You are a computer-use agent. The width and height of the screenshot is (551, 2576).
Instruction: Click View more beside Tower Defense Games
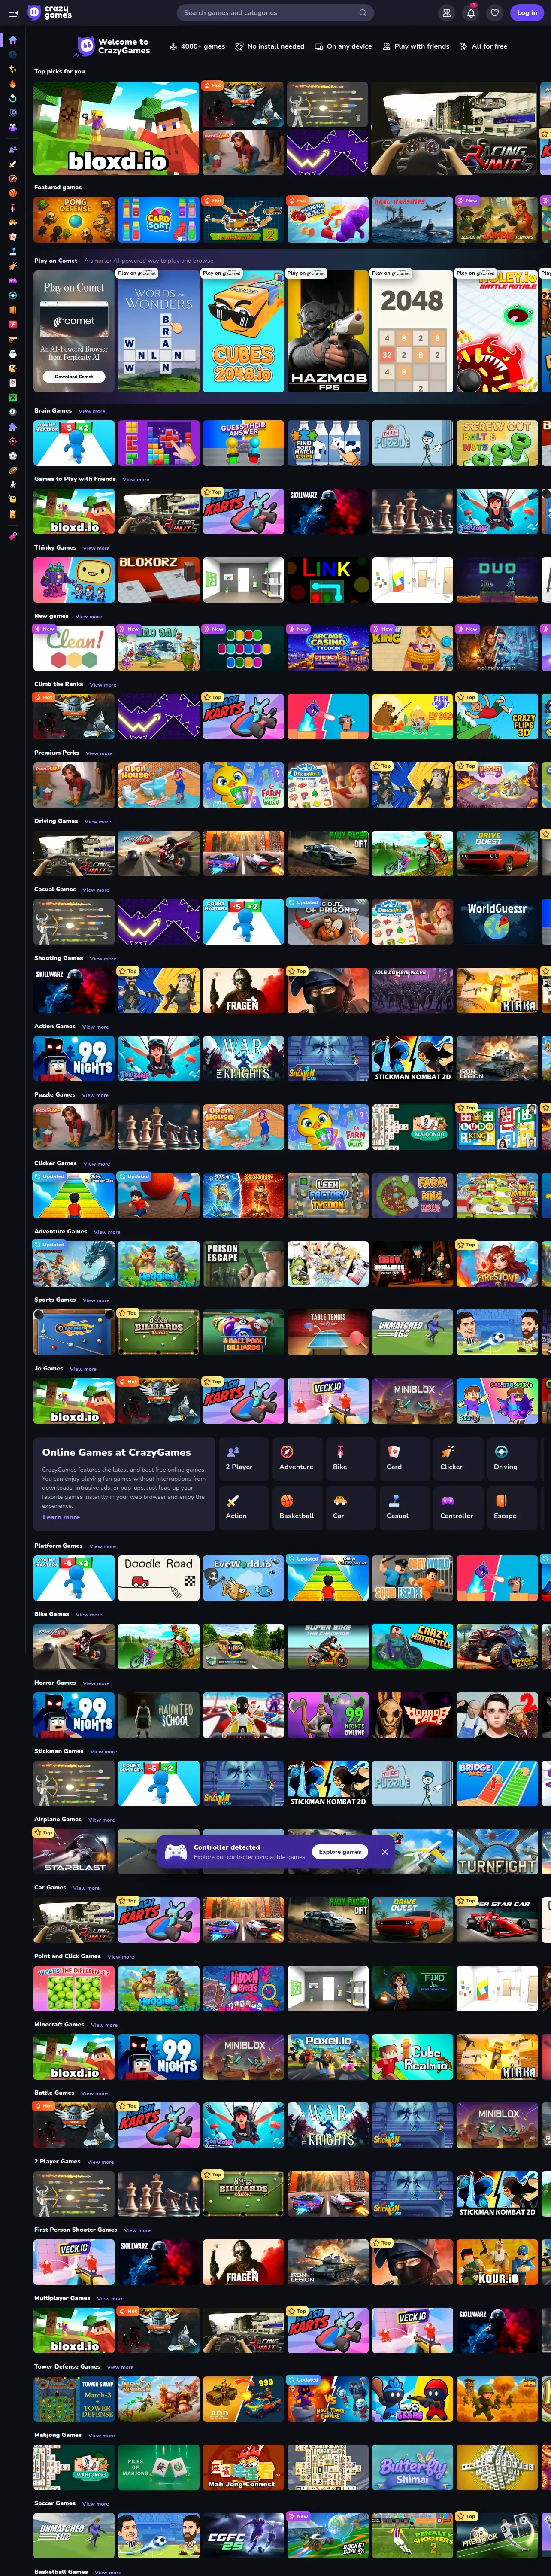click(x=120, y=2367)
